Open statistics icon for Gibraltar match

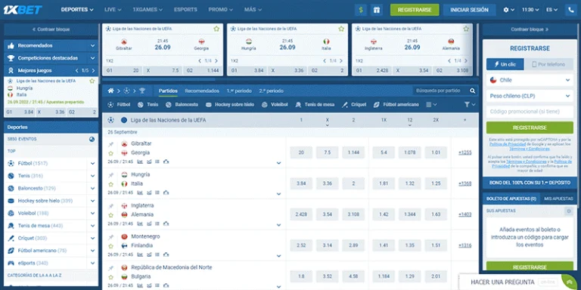click(x=140, y=162)
